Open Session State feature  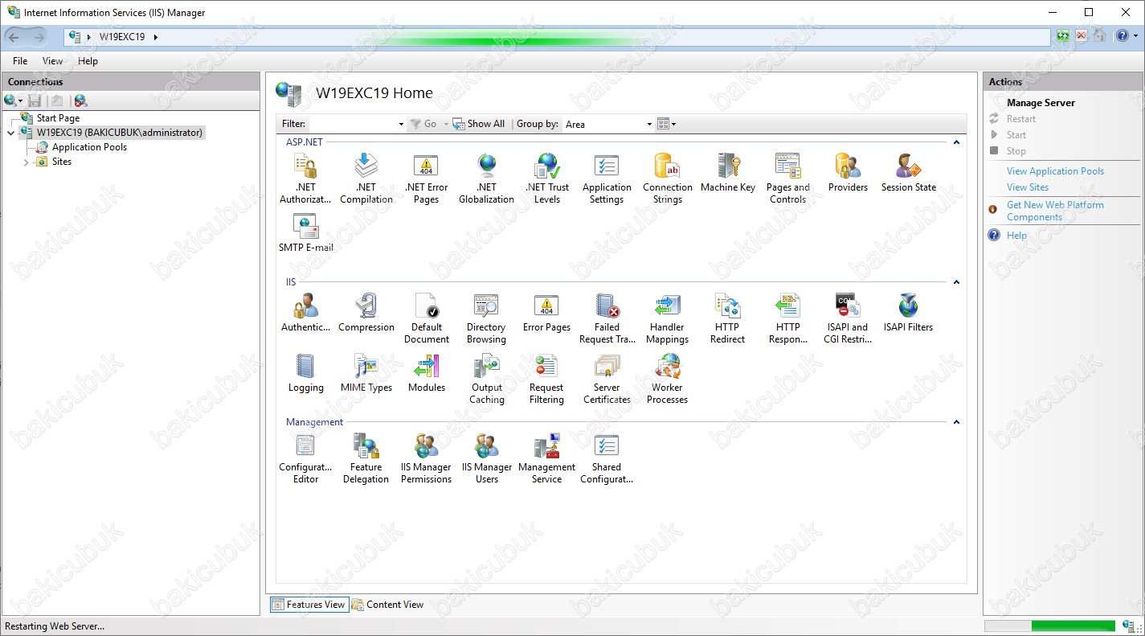click(909, 174)
